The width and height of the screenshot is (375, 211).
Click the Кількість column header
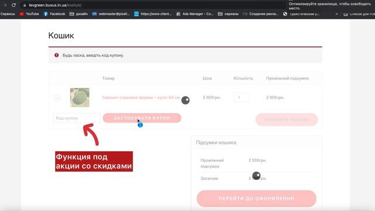point(243,78)
